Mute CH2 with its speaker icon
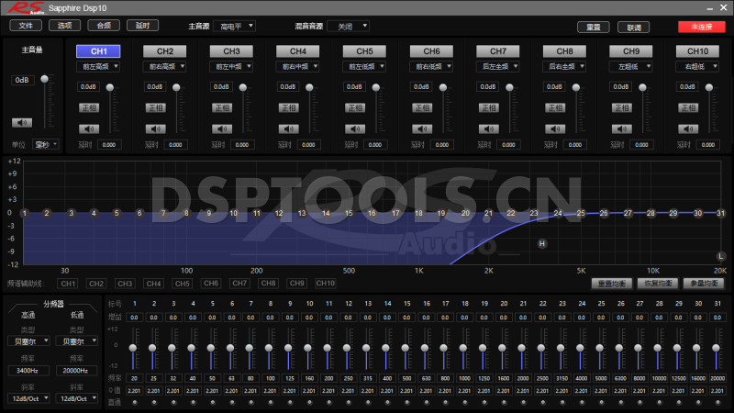Image resolution: width=734 pixels, height=413 pixels. pyautogui.click(x=155, y=128)
